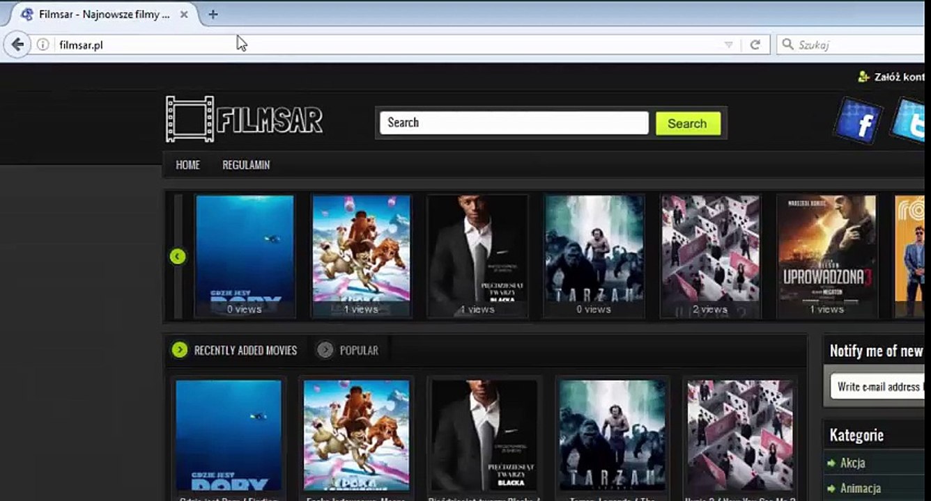This screenshot has height=501, width=931.
Task: Click the Kategorie sidebar heading
Action: 856,436
